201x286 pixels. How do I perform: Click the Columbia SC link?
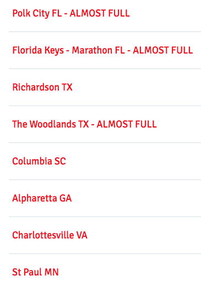(39, 161)
